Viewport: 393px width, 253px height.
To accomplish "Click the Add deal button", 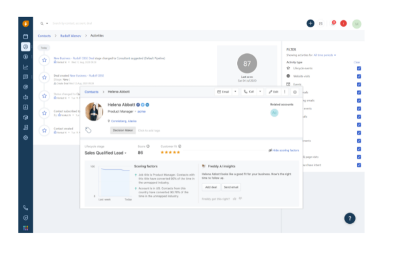I will pos(211,187).
